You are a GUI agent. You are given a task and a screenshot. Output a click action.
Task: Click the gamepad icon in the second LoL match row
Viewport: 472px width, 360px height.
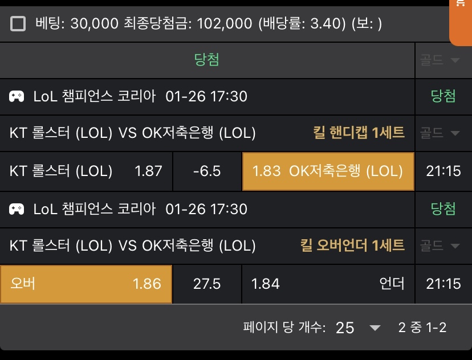point(17,209)
